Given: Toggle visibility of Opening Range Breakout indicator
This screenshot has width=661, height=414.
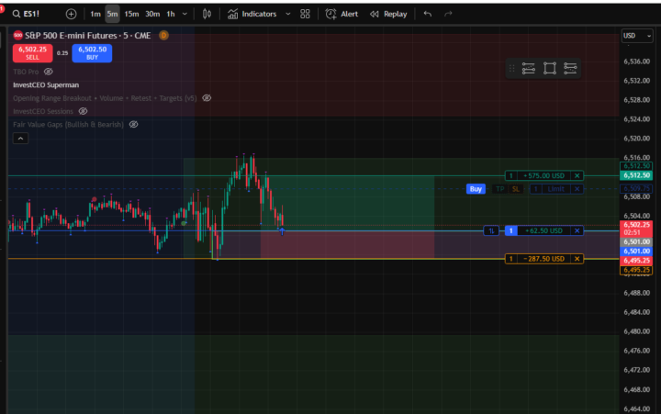Looking at the screenshot, I should pyautogui.click(x=207, y=98).
